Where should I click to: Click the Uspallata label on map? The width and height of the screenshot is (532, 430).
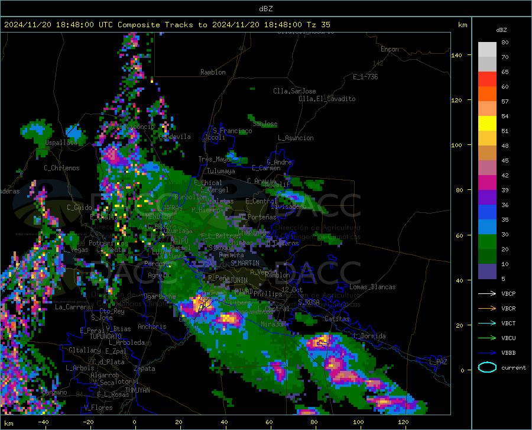(61, 143)
